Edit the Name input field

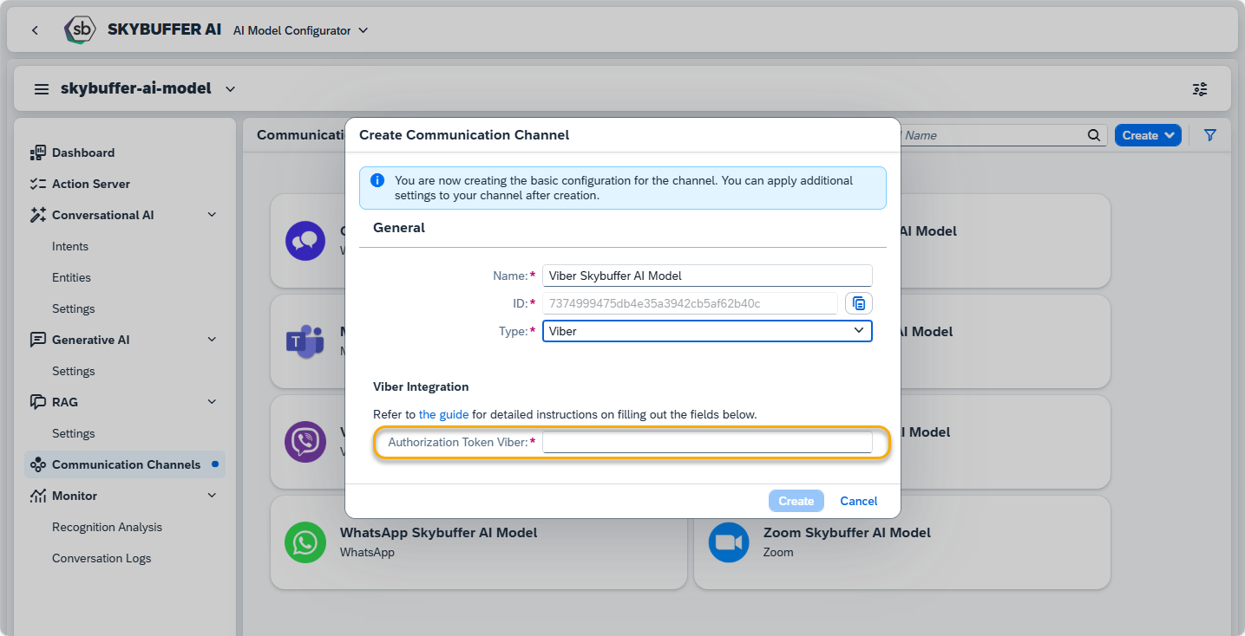707,276
